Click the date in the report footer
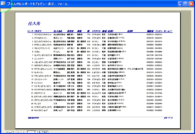The width and height of the screenshot is (195, 134). (33, 118)
